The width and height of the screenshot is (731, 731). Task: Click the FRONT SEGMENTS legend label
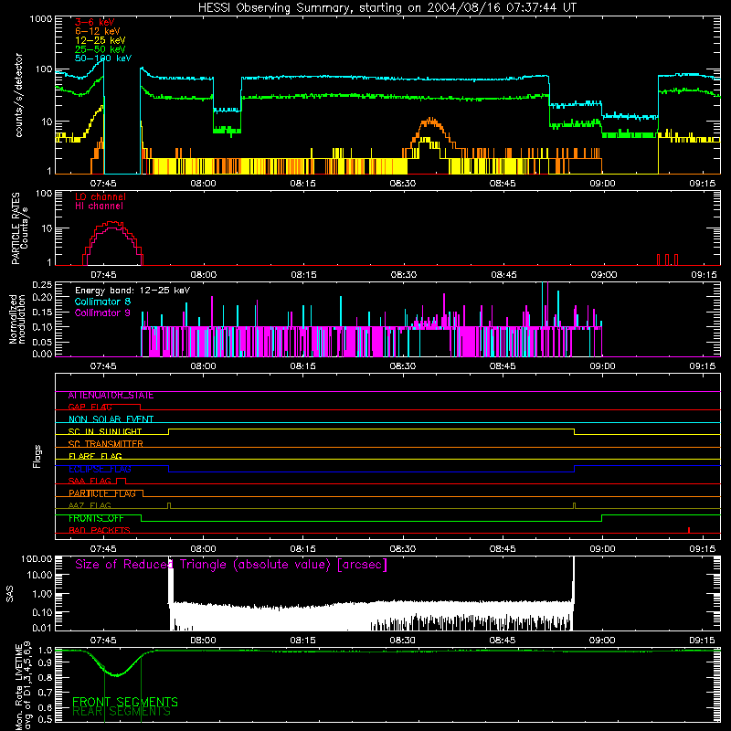point(125,702)
